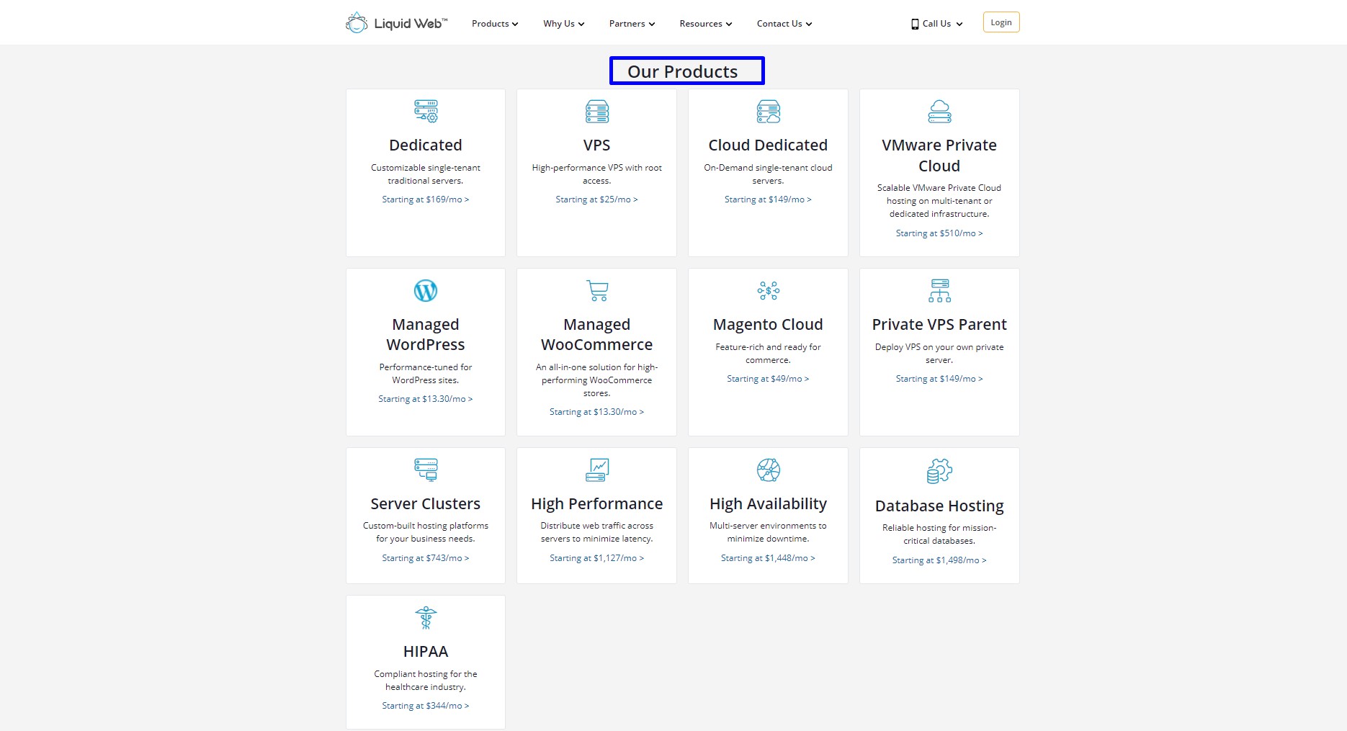Click the VMware Private Cloud heading
The height and width of the screenshot is (731, 1347).
coord(939,156)
